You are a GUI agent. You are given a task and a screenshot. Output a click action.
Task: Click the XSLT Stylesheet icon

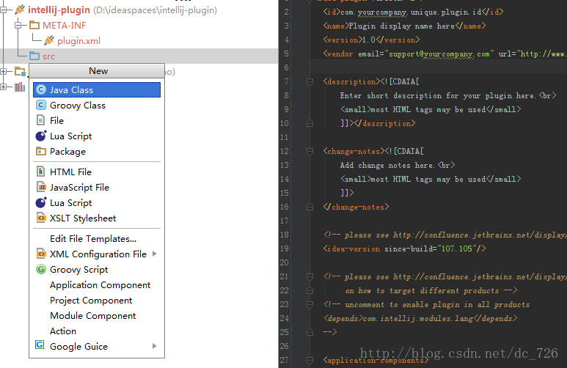[41, 218]
